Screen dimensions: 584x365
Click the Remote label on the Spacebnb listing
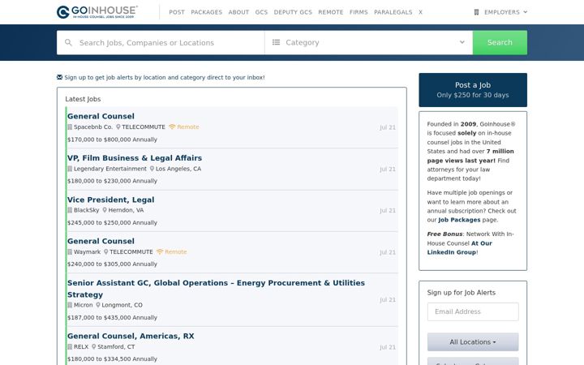coord(188,127)
